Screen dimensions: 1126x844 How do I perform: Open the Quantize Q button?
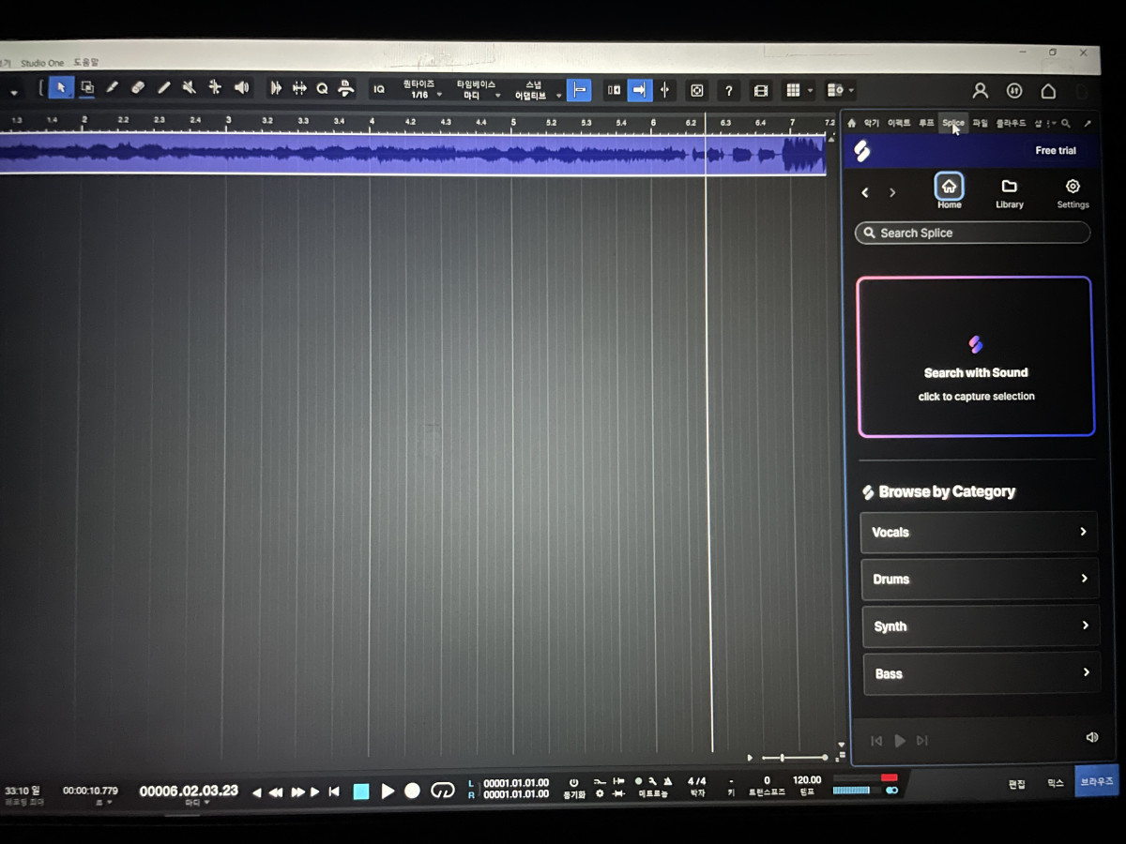coord(322,89)
